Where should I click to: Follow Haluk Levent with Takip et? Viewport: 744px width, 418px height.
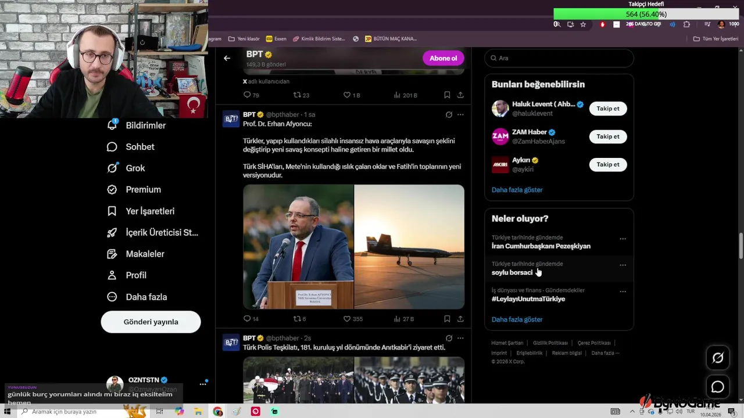tap(608, 109)
